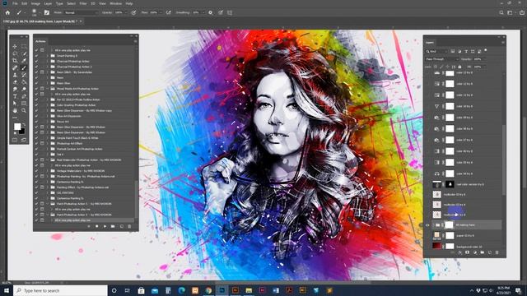Screen dimensions: 527x296
Task: Select the Eraser tool
Action: point(15,82)
